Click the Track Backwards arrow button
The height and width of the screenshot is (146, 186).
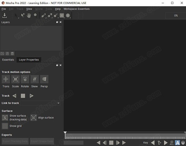point(14,96)
